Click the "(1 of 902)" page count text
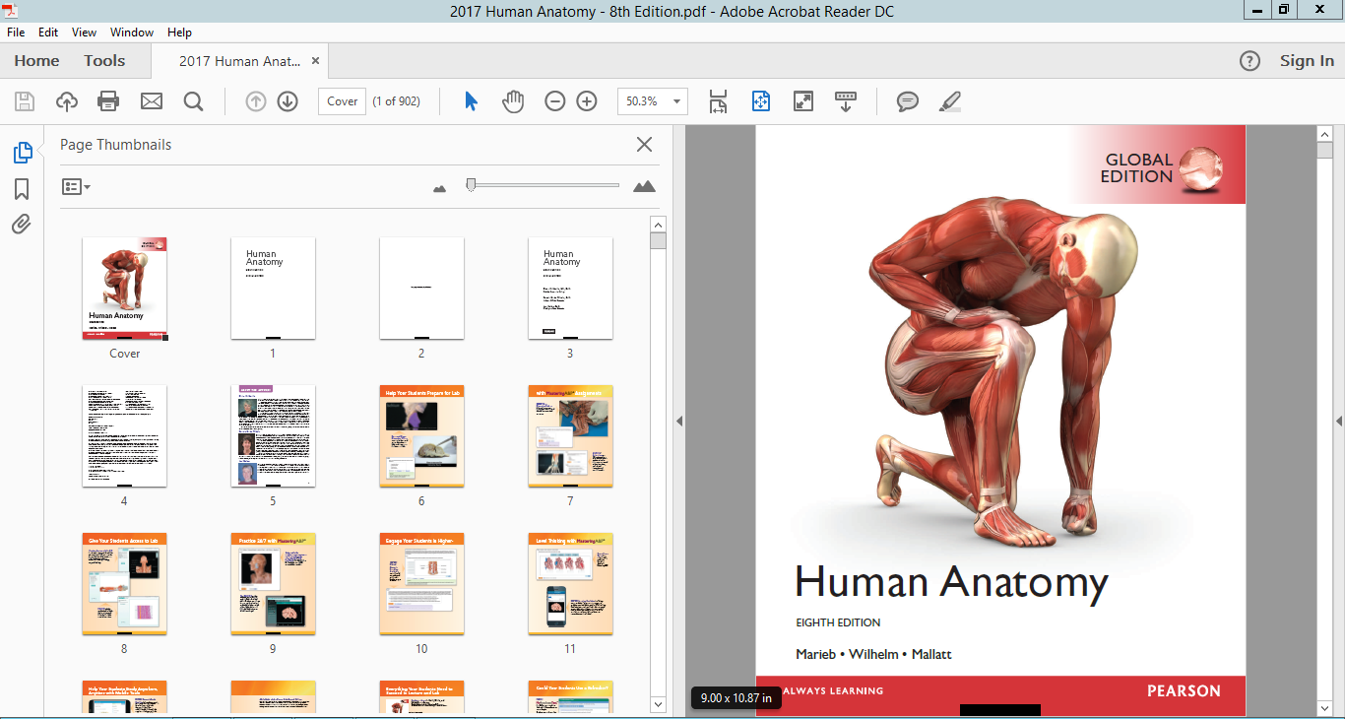The image size is (1345, 719). [396, 101]
